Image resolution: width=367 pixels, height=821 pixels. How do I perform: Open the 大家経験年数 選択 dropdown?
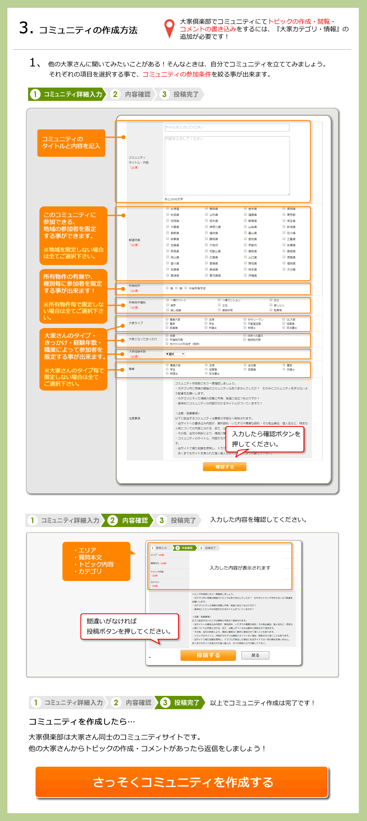(175, 354)
